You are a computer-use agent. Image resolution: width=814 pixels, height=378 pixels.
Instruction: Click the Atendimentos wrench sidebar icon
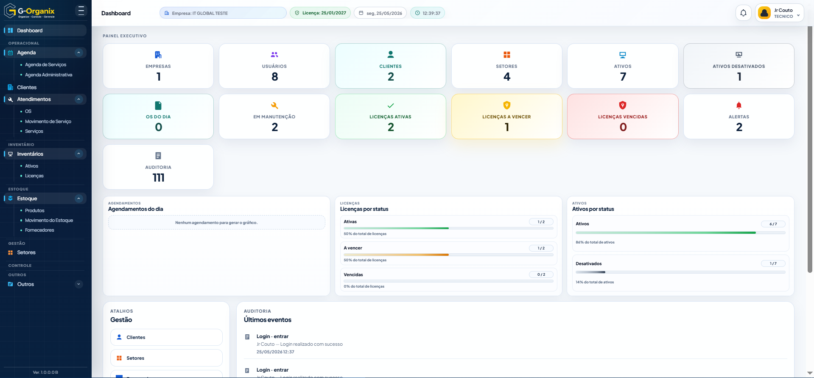(11, 99)
